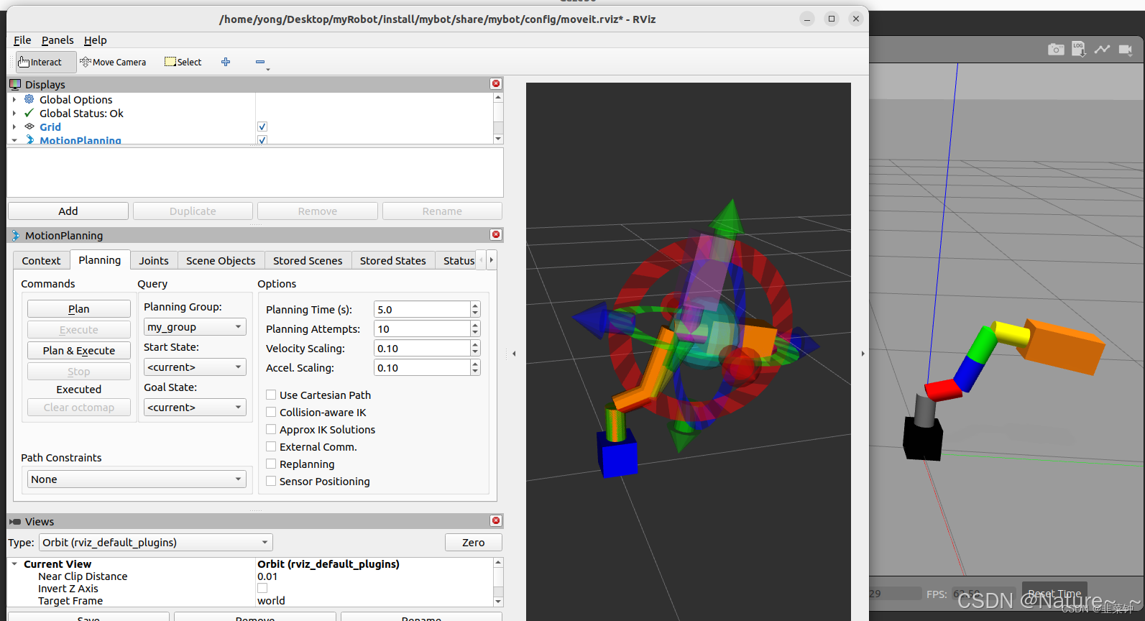
Task: Click the Plan button
Action: (x=79, y=309)
